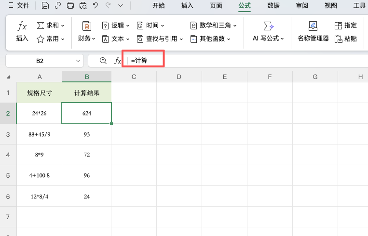Screen dimensions: 368x236
Task: Click the 粘贴 names button
Action: pos(346,39)
